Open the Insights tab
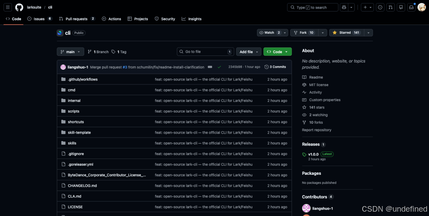The image size is (429, 216). coord(191,19)
